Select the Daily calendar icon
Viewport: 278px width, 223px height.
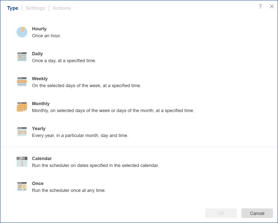(22, 57)
